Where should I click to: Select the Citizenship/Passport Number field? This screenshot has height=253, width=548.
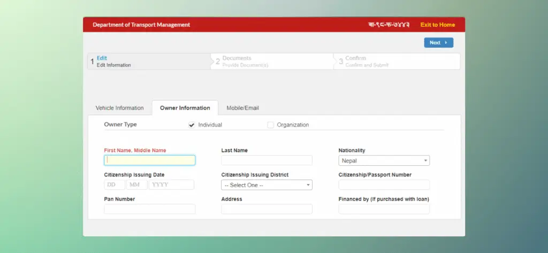(x=384, y=185)
